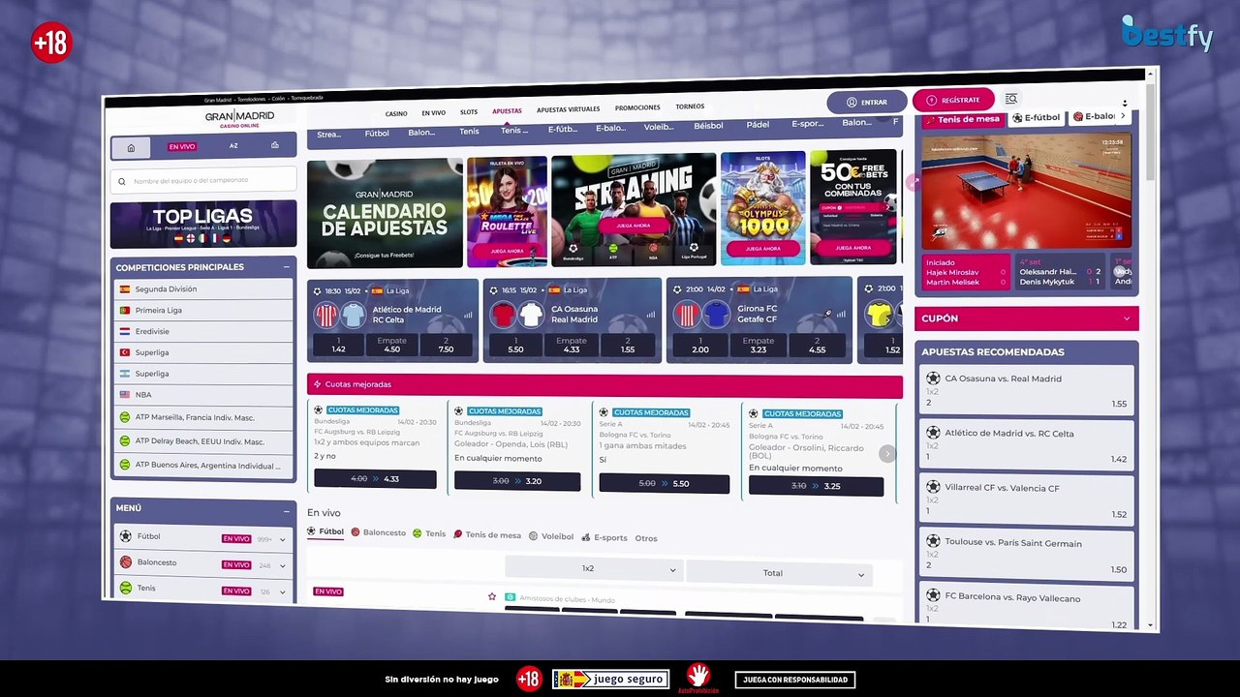Click the basketball icon in the Menú list
This screenshot has width=1240, height=697.
pyautogui.click(x=126, y=561)
